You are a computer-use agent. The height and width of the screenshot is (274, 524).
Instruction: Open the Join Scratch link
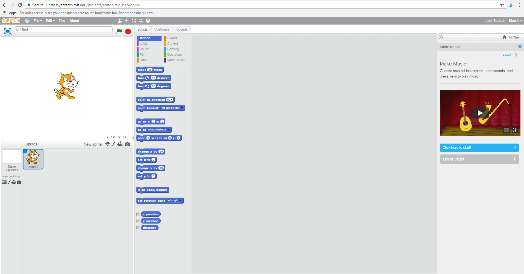point(495,20)
